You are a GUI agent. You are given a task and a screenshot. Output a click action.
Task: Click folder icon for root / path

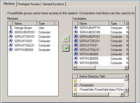pyautogui.click(x=75, y=81)
